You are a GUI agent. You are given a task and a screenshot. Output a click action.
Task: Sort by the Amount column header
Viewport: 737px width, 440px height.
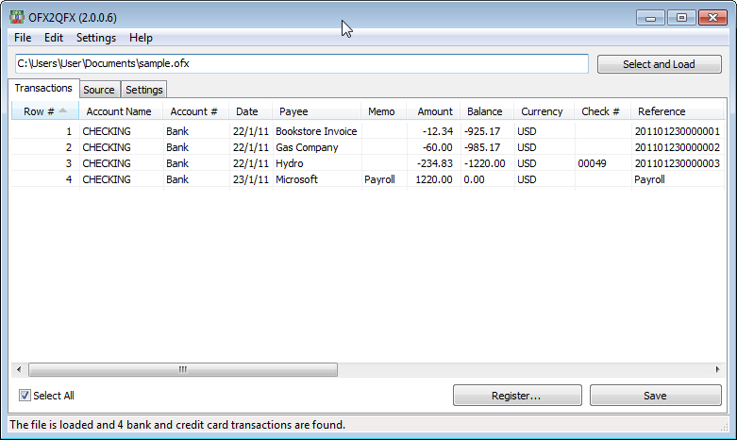(x=433, y=111)
